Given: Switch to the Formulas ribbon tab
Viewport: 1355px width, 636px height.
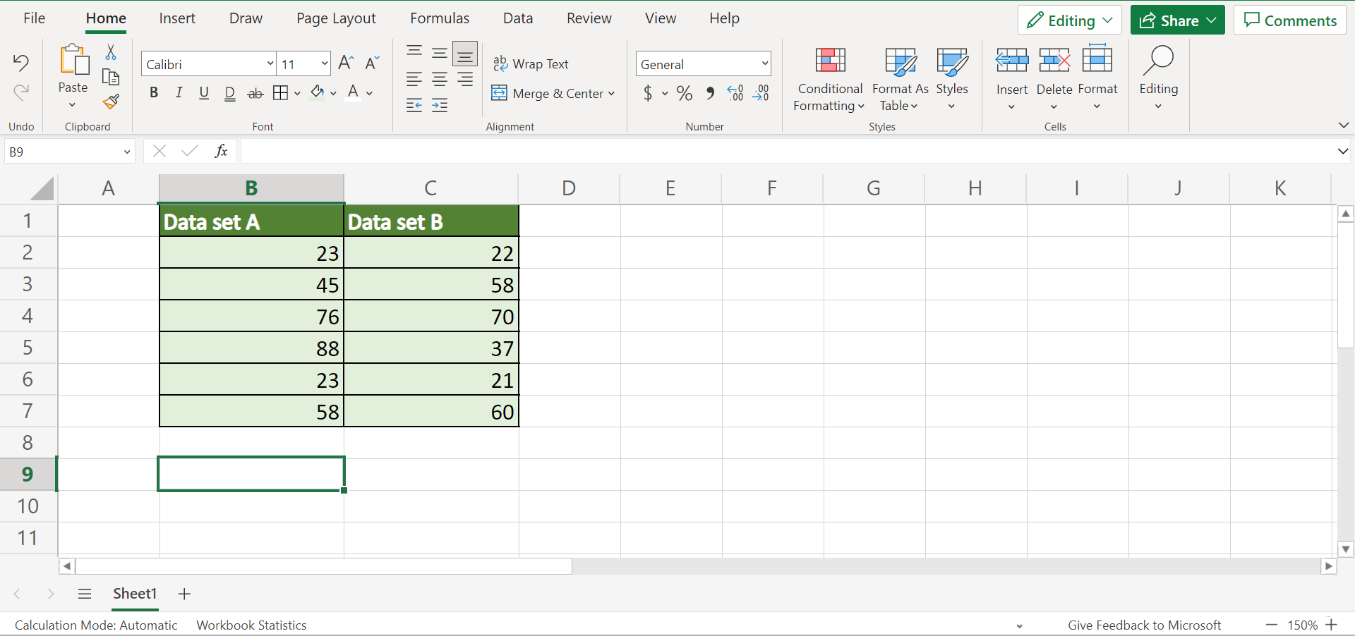Looking at the screenshot, I should [x=440, y=18].
